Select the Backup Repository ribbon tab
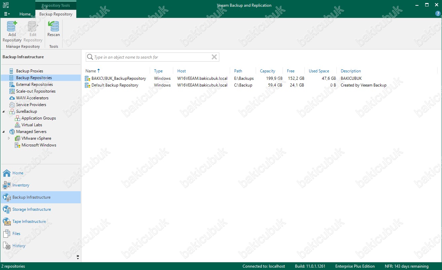The height and width of the screenshot is (270, 442). pyautogui.click(x=56, y=14)
